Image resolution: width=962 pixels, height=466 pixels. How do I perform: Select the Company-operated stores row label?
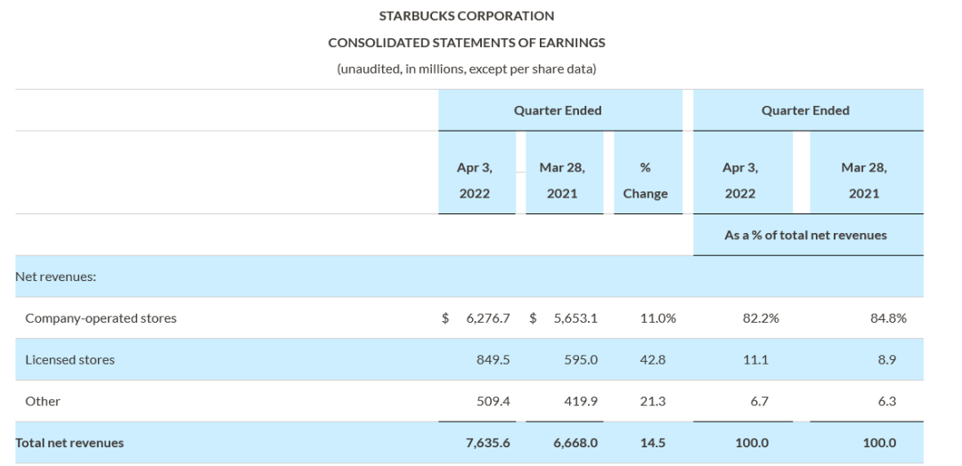coord(101,318)
